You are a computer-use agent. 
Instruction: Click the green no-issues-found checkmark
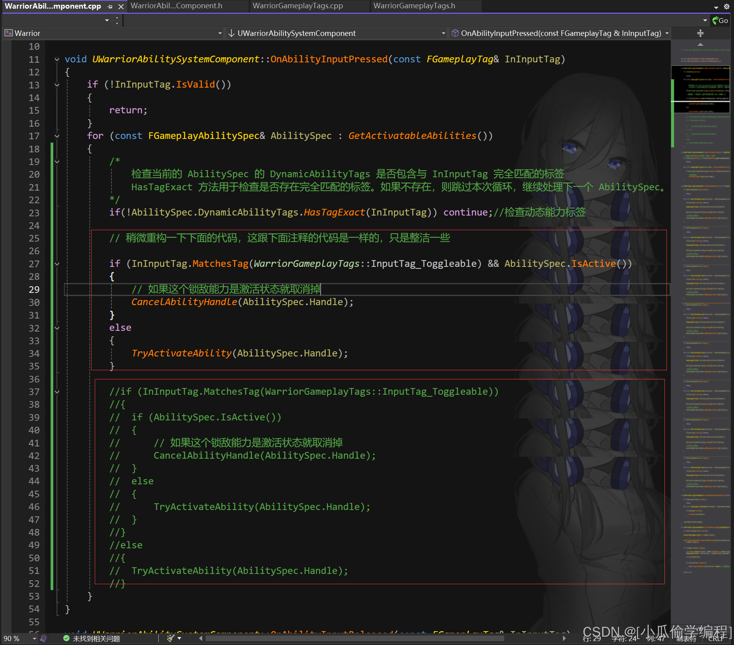(x=66, y=638)
